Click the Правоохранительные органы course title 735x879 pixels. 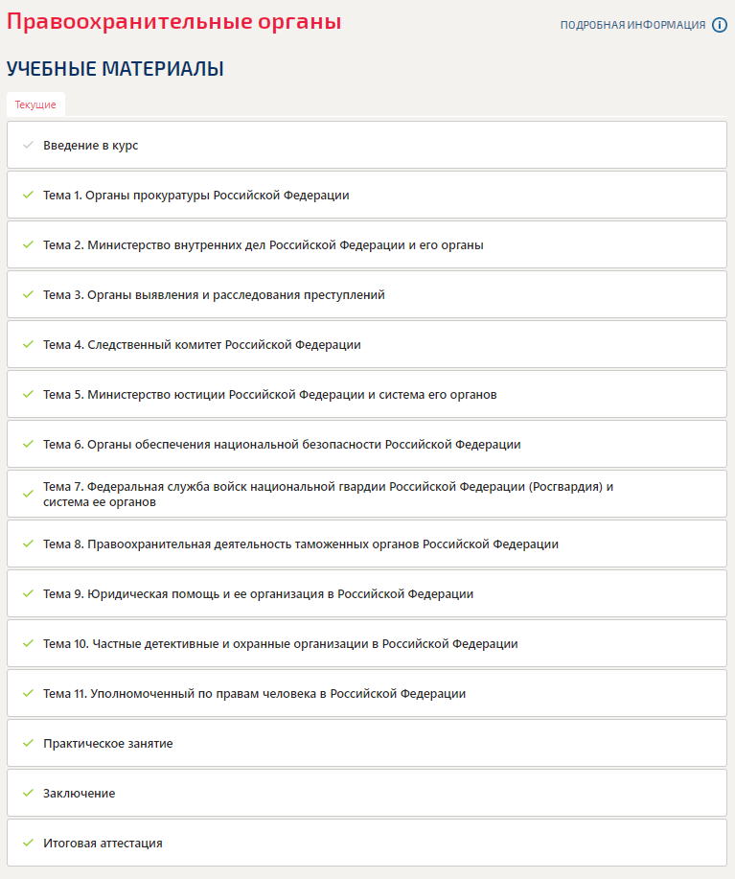pyautogui.click(x=173, y=22)
